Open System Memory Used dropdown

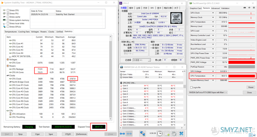(213, 80)
